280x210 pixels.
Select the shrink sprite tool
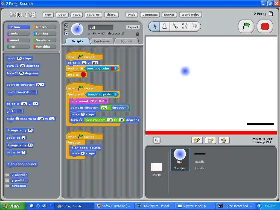click(x=194, y=26)
